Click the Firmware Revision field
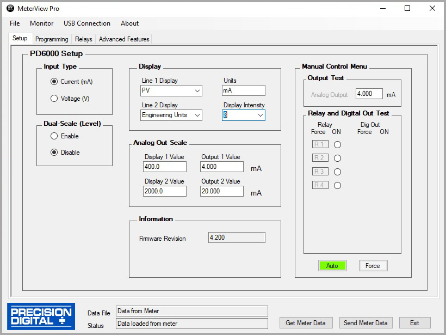446x335 pixels. (x=237, y=237)
